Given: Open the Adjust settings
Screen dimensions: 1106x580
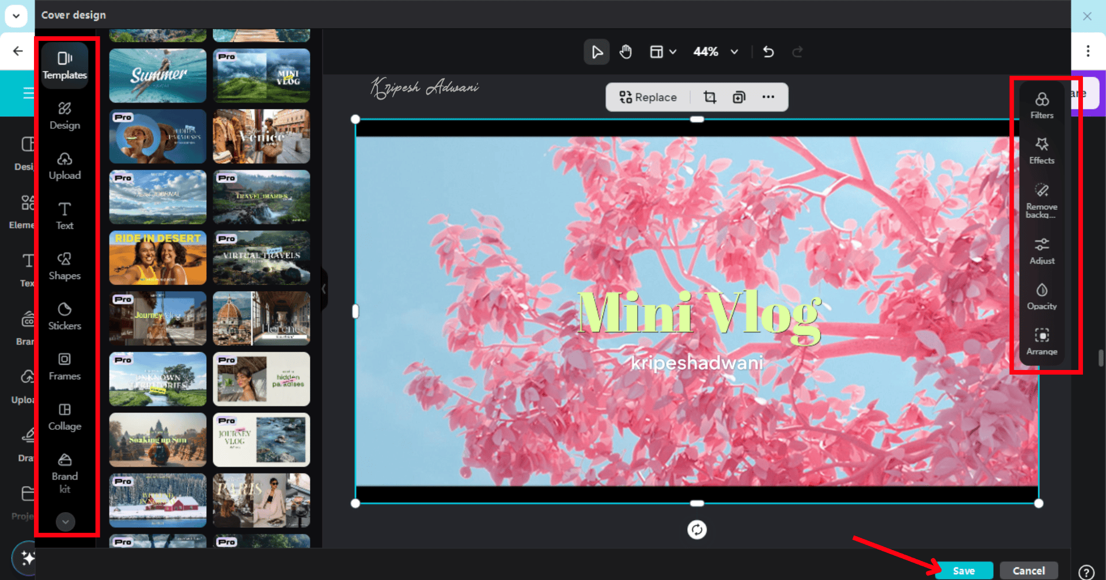Looking at the screenshot, I should click(x=1041, y=251).
